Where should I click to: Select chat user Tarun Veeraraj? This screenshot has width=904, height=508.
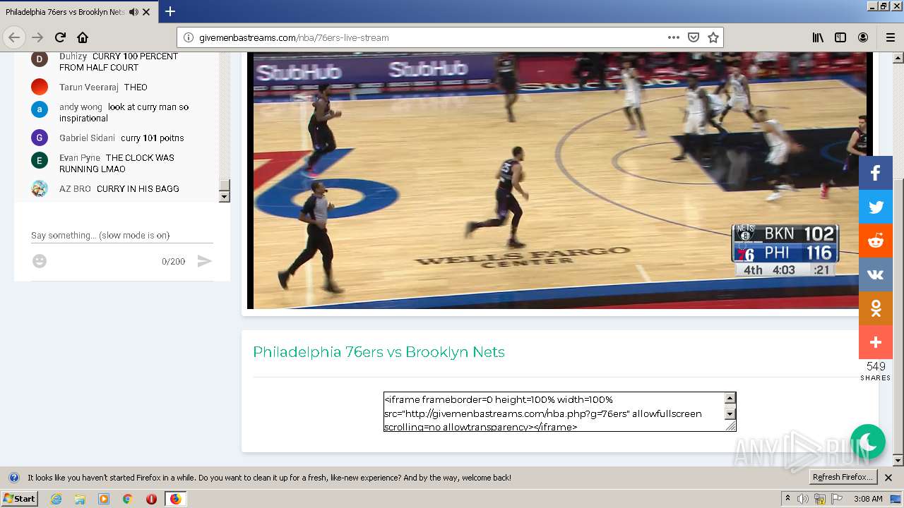(x=89, y=87)
